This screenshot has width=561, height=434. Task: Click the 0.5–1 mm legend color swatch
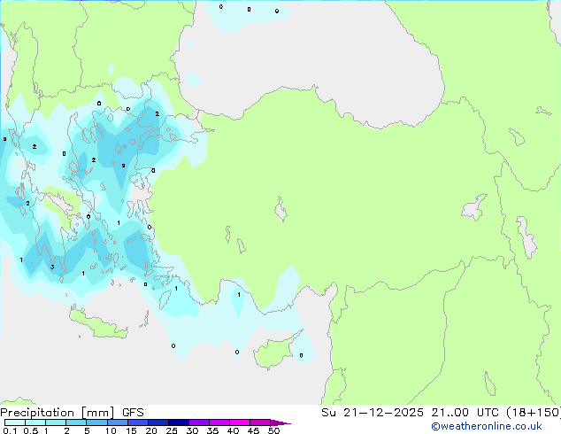click(35, 422)
